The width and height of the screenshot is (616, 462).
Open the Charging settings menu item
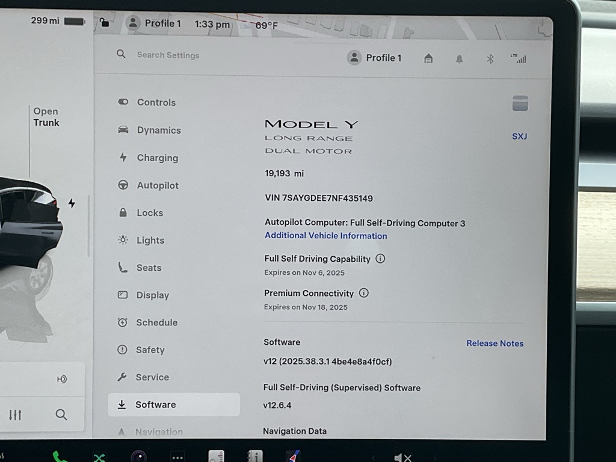(x=157, y=158)
